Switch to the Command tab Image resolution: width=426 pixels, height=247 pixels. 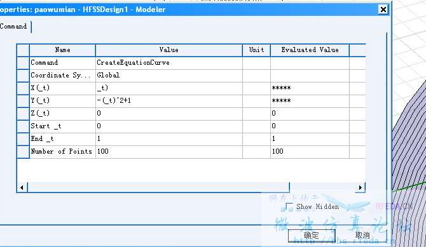pyautogui.click(x=14, y=27)
